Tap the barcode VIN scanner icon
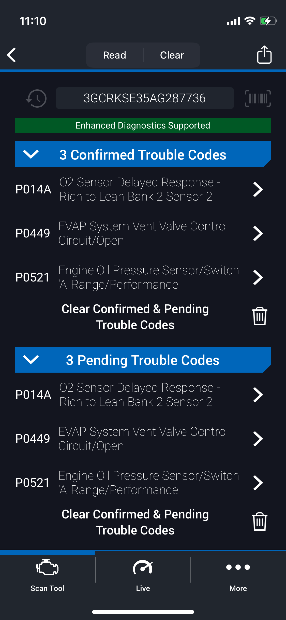 click(x=258, y=98)
